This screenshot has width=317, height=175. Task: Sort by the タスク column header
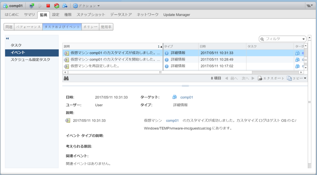point(270,46)
